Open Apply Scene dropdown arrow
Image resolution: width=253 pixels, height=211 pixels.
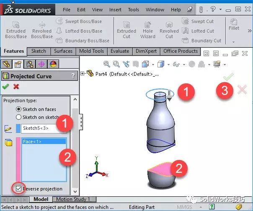(209, 65)
